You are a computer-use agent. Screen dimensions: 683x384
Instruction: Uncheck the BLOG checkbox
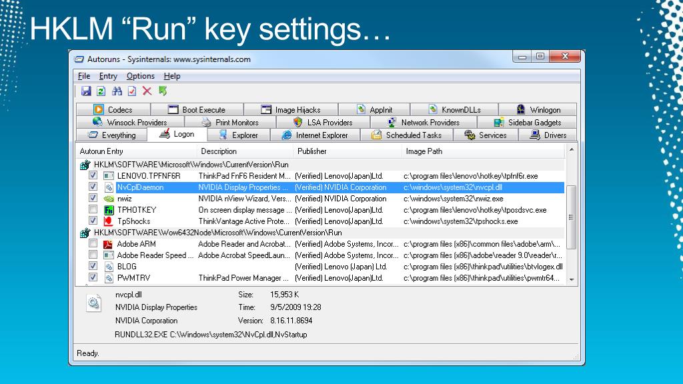click(x=93, y=265)
